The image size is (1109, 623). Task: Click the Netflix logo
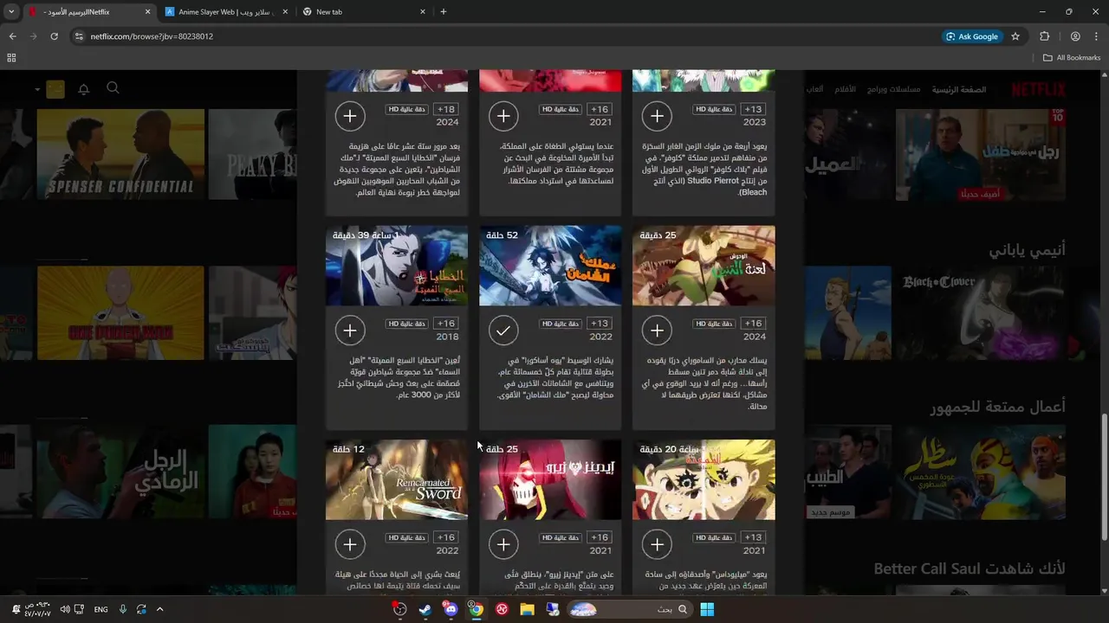(1039, 89)
